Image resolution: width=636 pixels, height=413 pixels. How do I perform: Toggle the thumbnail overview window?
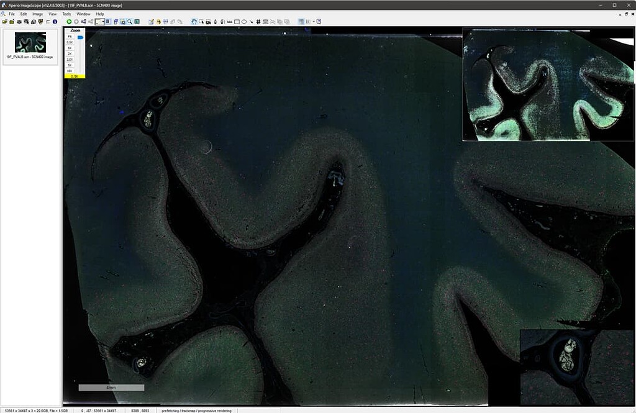(124, 21)
